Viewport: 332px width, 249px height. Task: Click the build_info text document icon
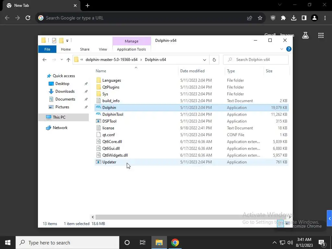click(x=99, y=101)
